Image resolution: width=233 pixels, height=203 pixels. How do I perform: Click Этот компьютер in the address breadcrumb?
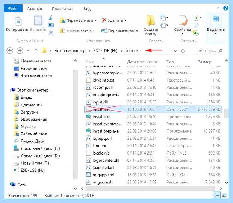tap(70, 51)
